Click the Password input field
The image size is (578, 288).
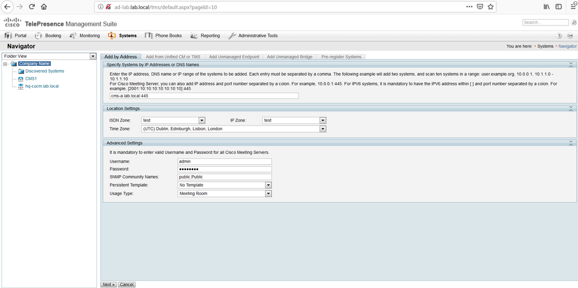(x=225, y=169)
